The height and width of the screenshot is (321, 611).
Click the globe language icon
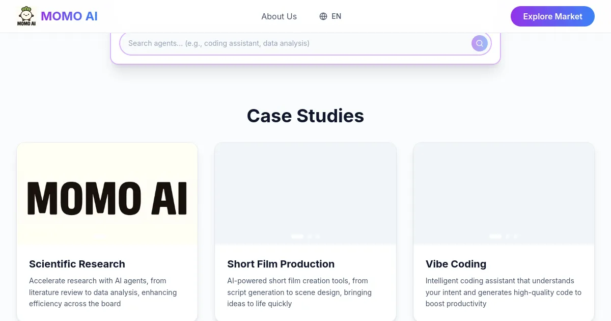pos(324,16)
